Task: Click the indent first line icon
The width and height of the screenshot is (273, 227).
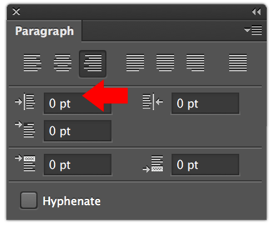Action: (x=25, y=129)
